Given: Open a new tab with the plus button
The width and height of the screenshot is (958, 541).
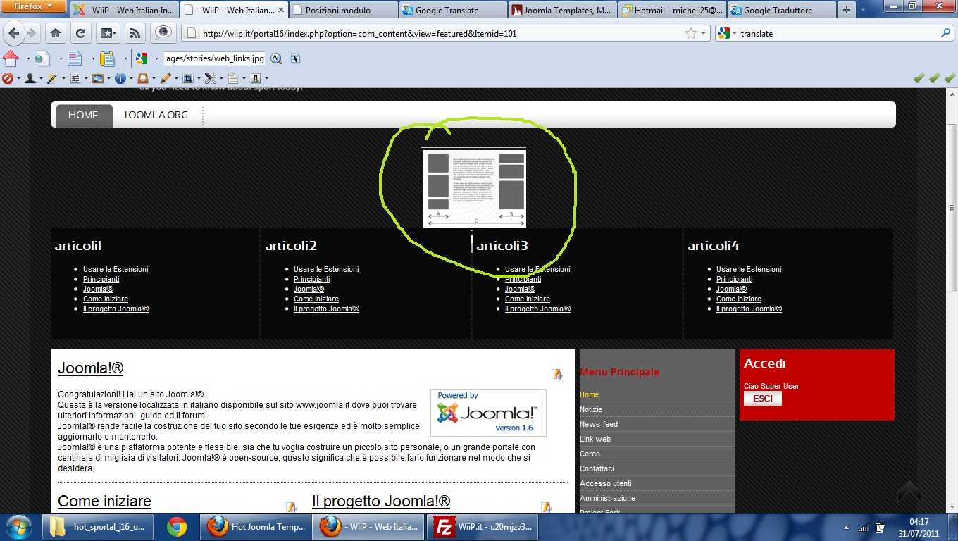Looking at the screenshot, I should click(x=847, y=10).
